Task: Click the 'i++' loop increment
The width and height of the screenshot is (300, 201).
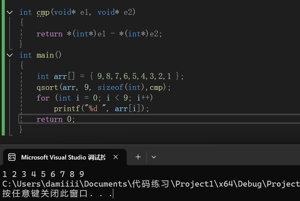Action: click(143, 98)
